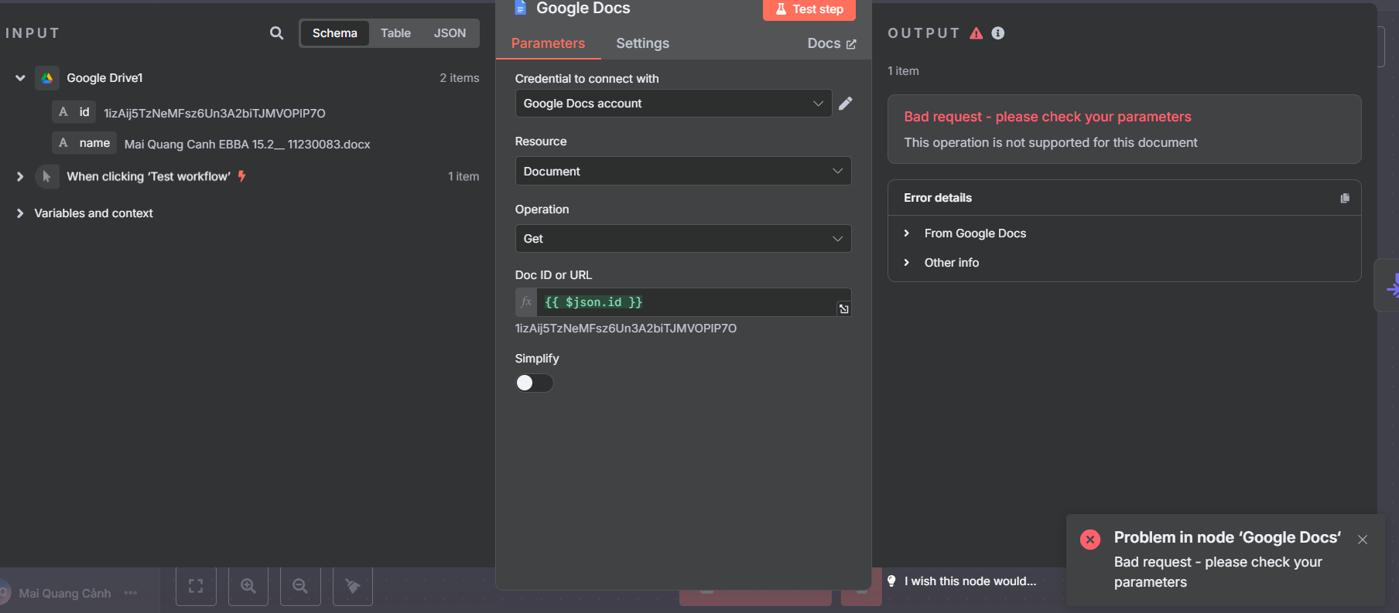Collapse the Google Drive1 input group

[20, 78]
